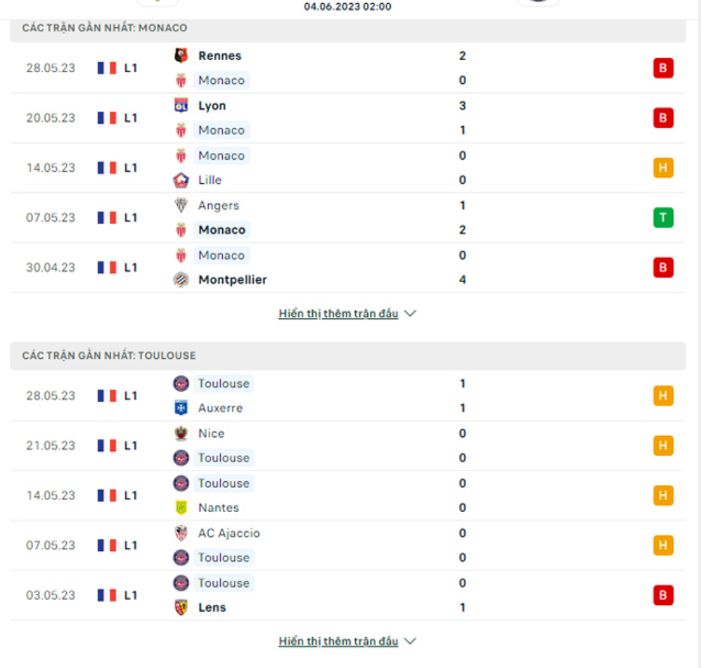Toggle the yellow H badge for Nice match

pyautogui.click(x=663, y=445)
